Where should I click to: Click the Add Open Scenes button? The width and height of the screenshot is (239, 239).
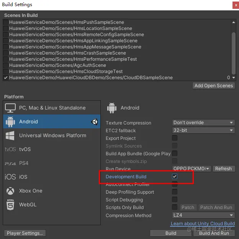pyautogui.click(x=214, y=86)
